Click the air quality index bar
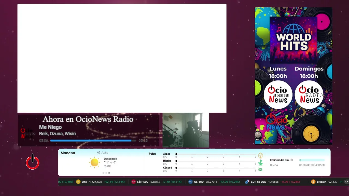349x196 pixels. pyautogui.click(x=312, y=160)
